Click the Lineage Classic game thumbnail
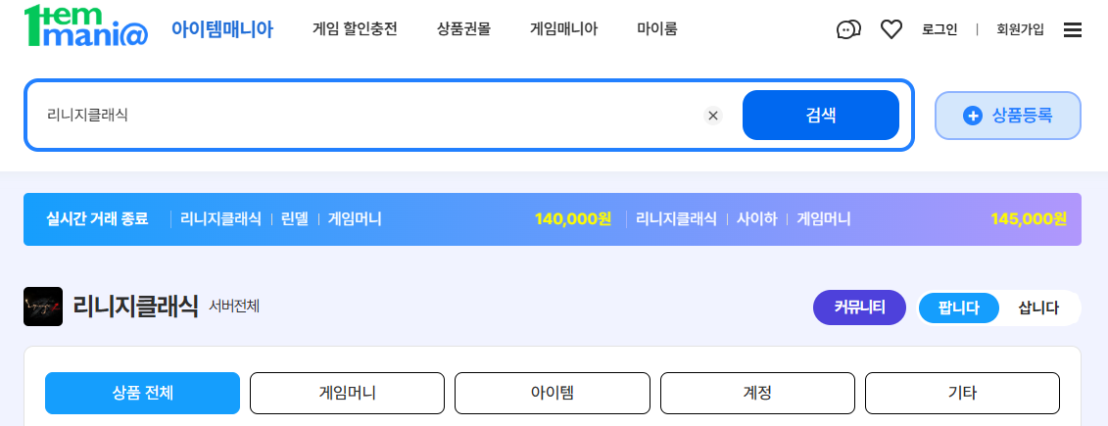Image resolution: width=1108 pixels, height=426 pixels. coord(43,307)
